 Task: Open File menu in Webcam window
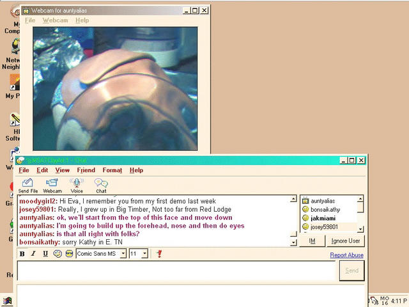[30, 20]
